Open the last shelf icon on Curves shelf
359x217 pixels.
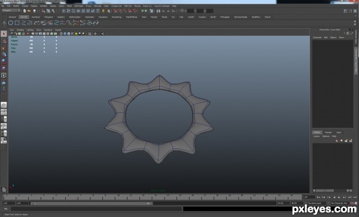coord(96,23)
